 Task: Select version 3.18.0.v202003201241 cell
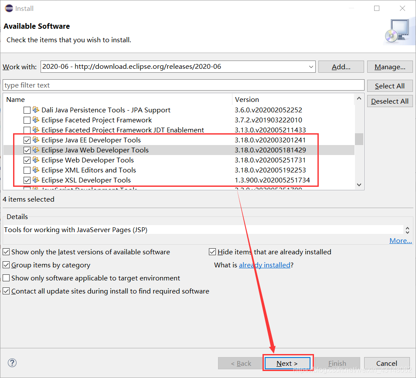[x=270, y=140]
